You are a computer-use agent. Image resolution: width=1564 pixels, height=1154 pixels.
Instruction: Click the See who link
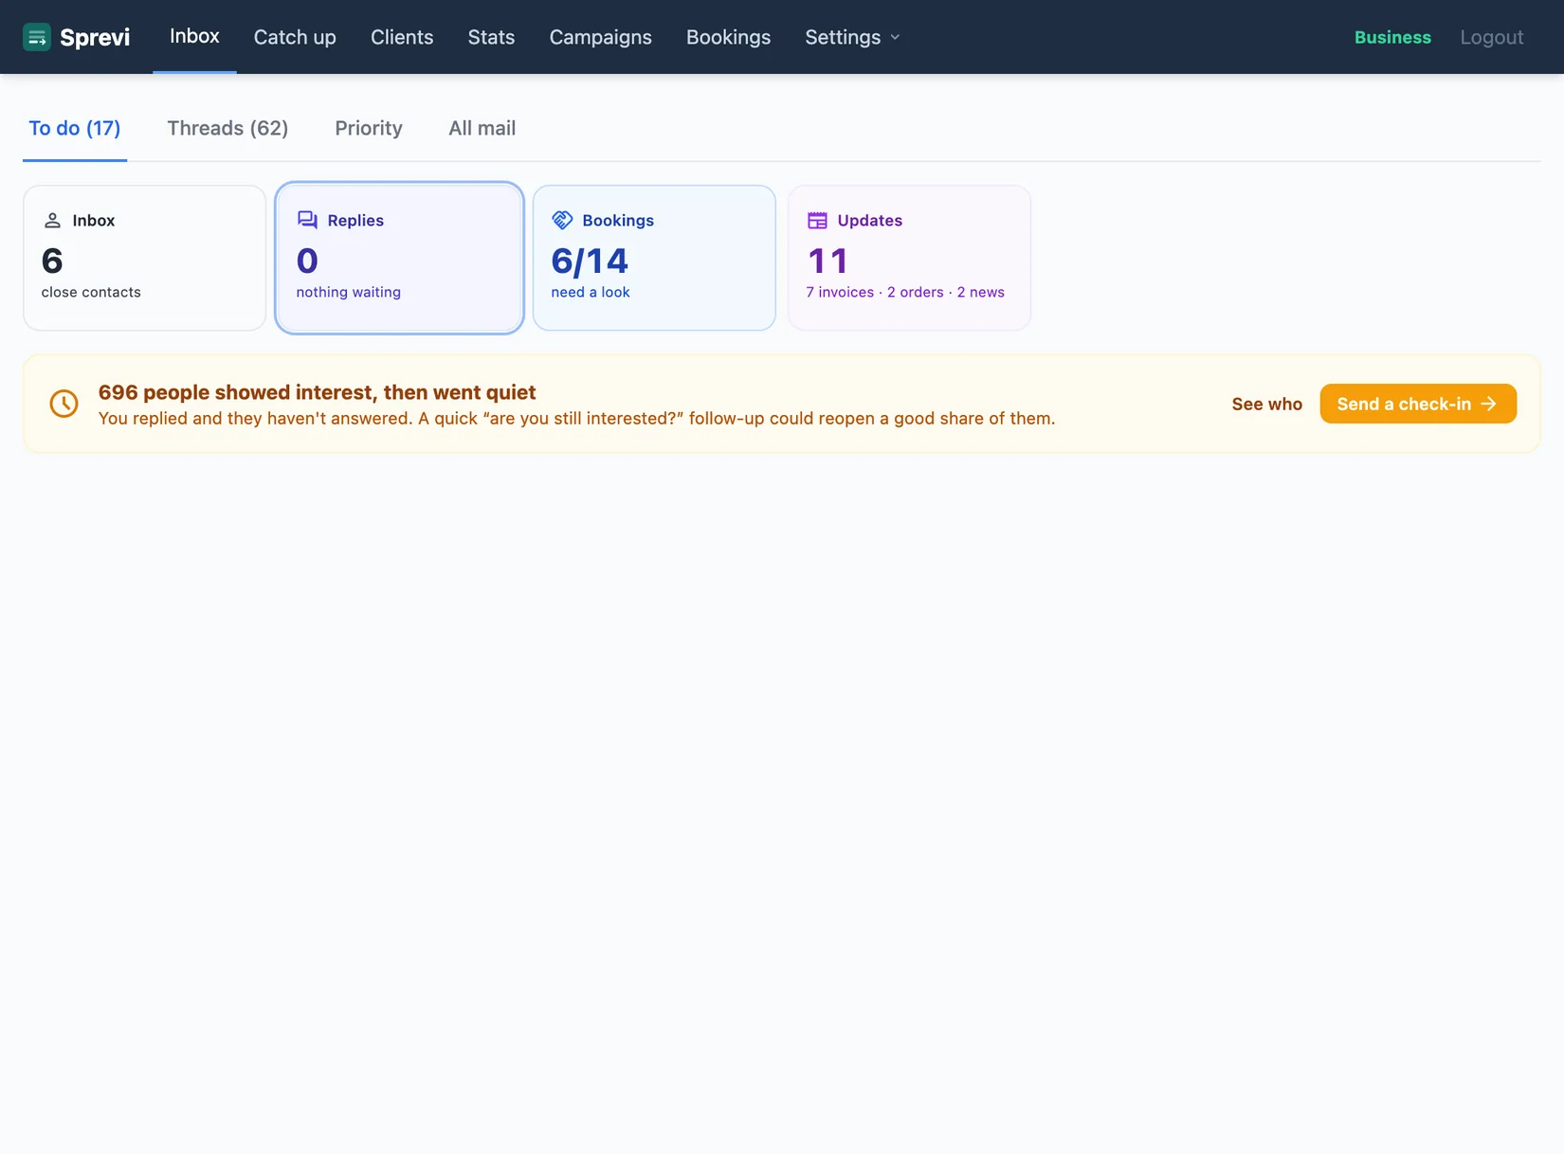(1267, 404)
